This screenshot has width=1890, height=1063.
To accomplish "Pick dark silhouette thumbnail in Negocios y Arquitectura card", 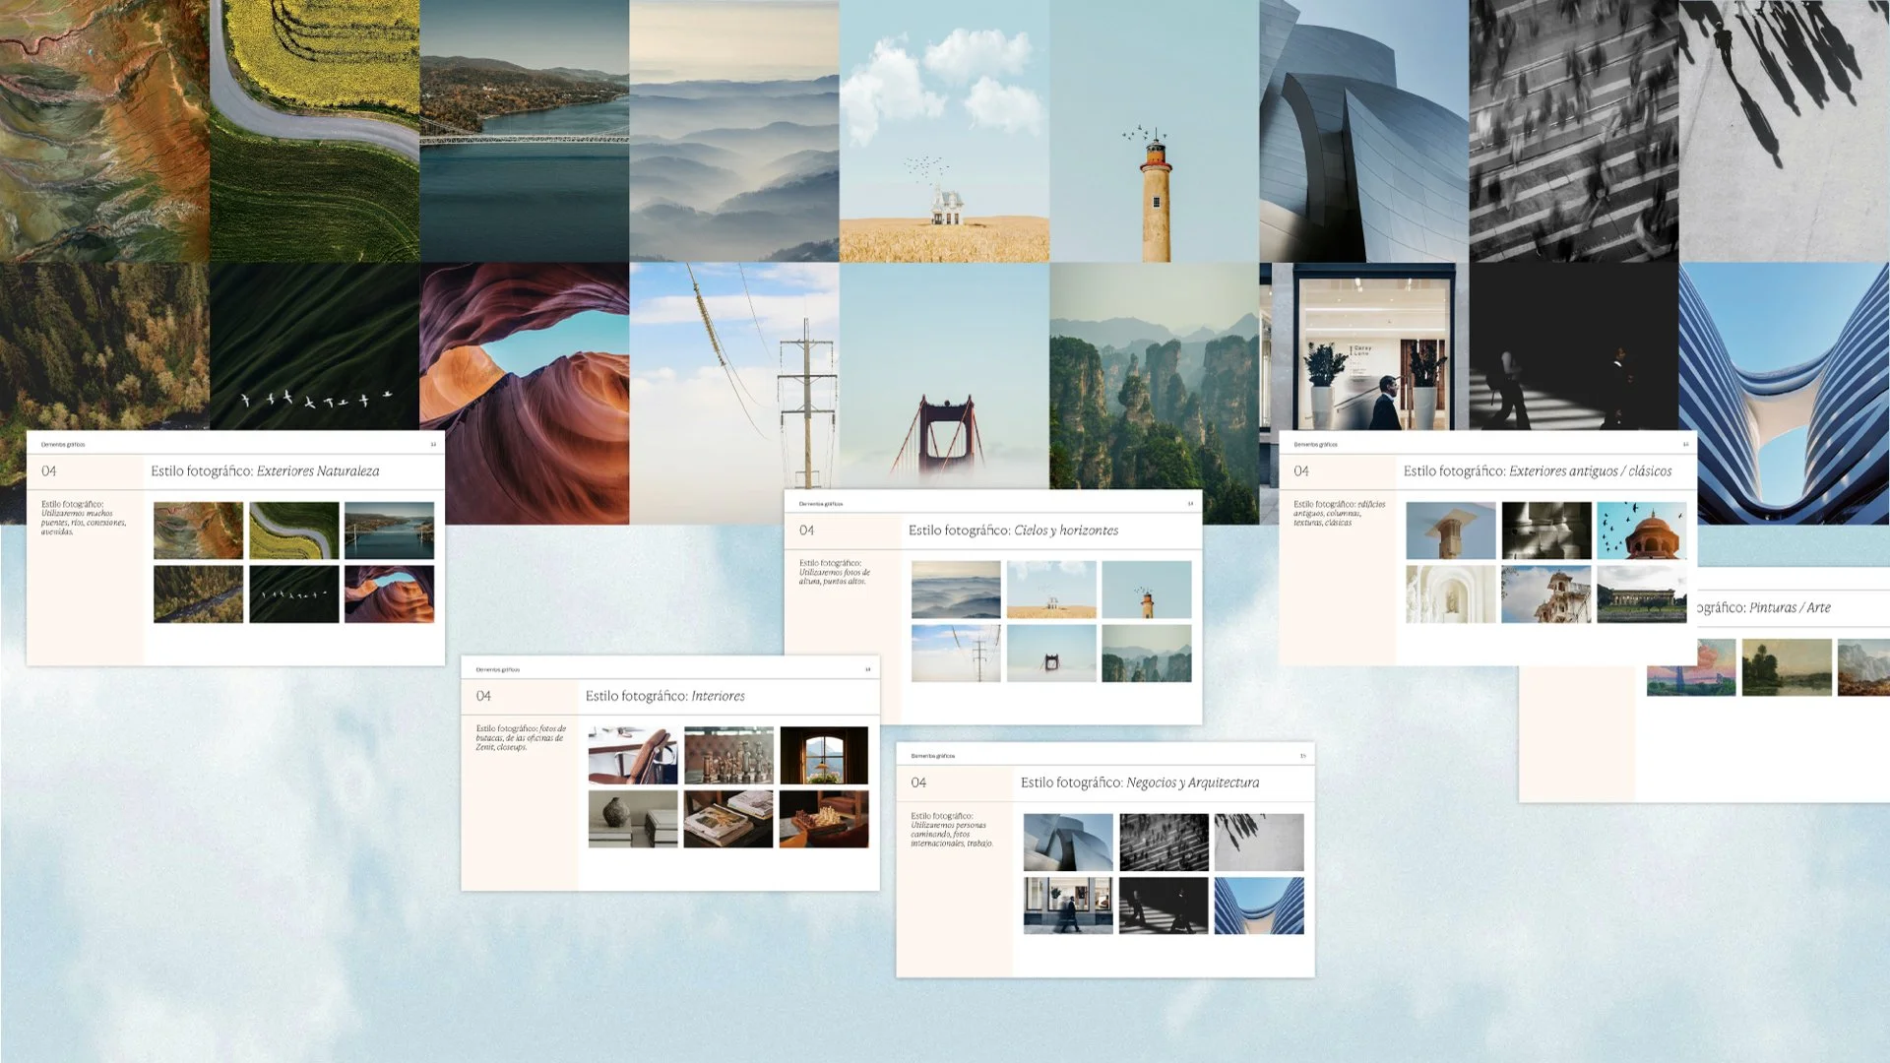I will coord(1164,906).
